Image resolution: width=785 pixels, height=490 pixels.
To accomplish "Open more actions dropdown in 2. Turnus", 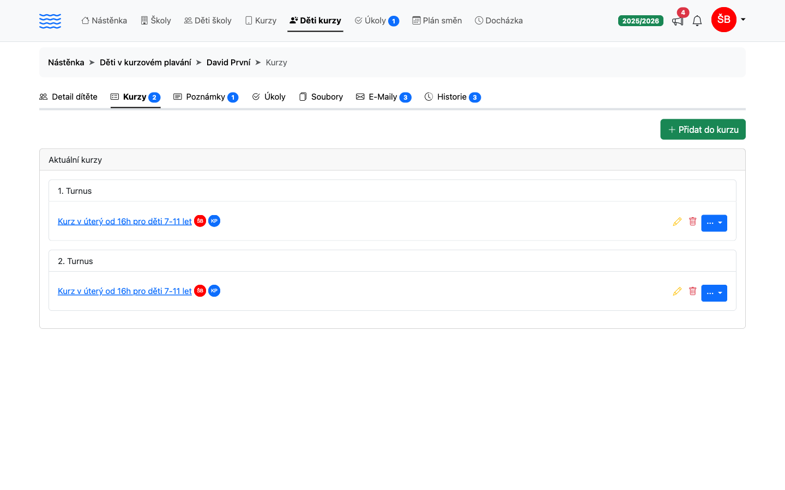I will coord(714,293).
